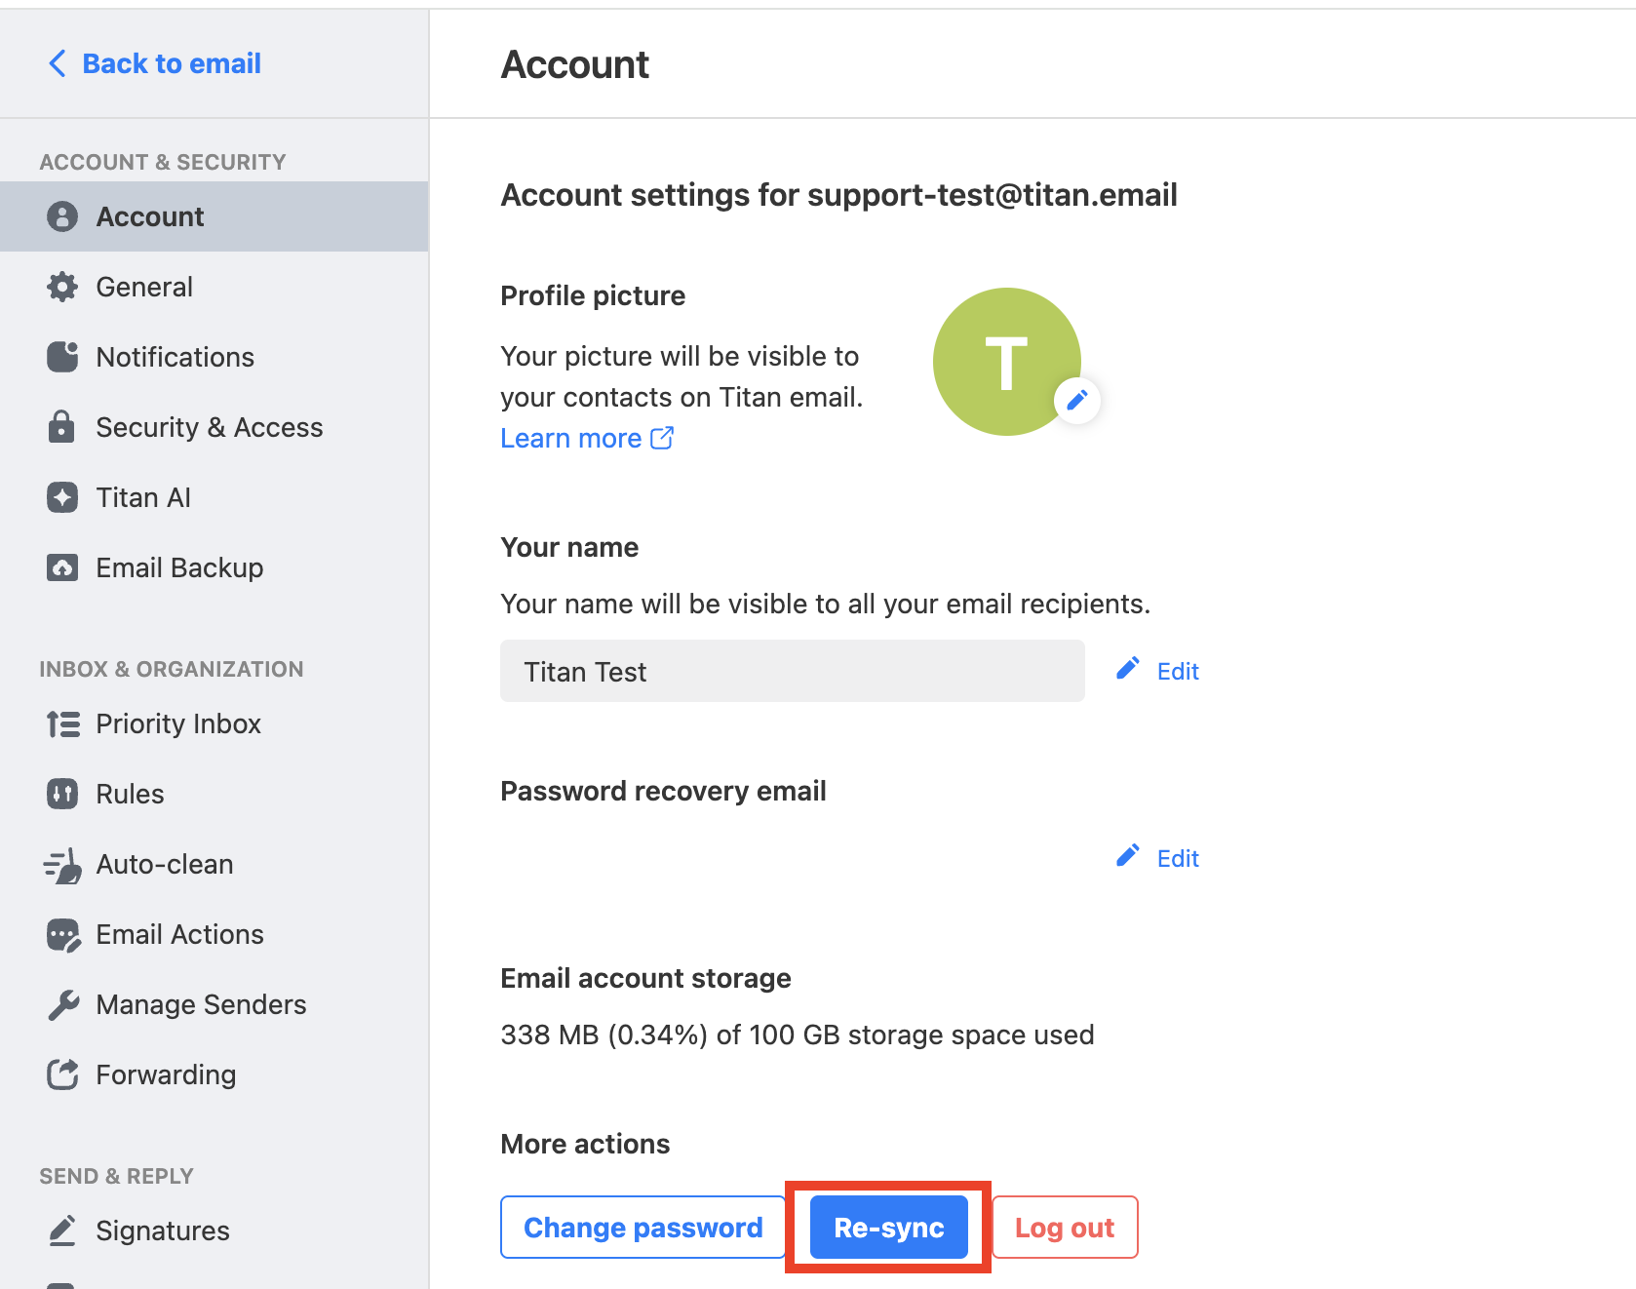
Task: Click the external link icon after Learn more
Action: pyautogui.click(x=662, y=438)
